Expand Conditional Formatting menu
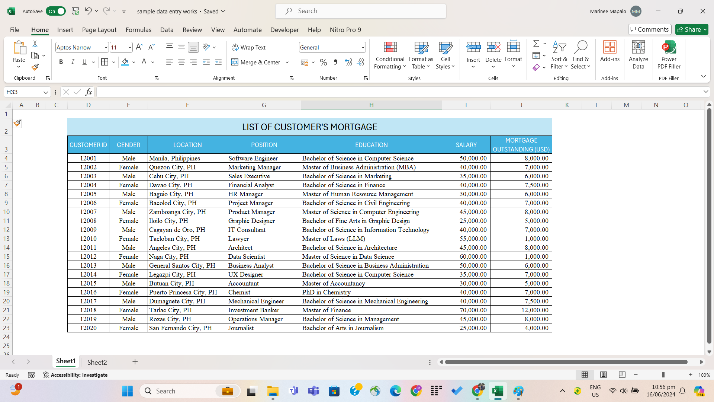The image size is (714, 402). (390, 55)
